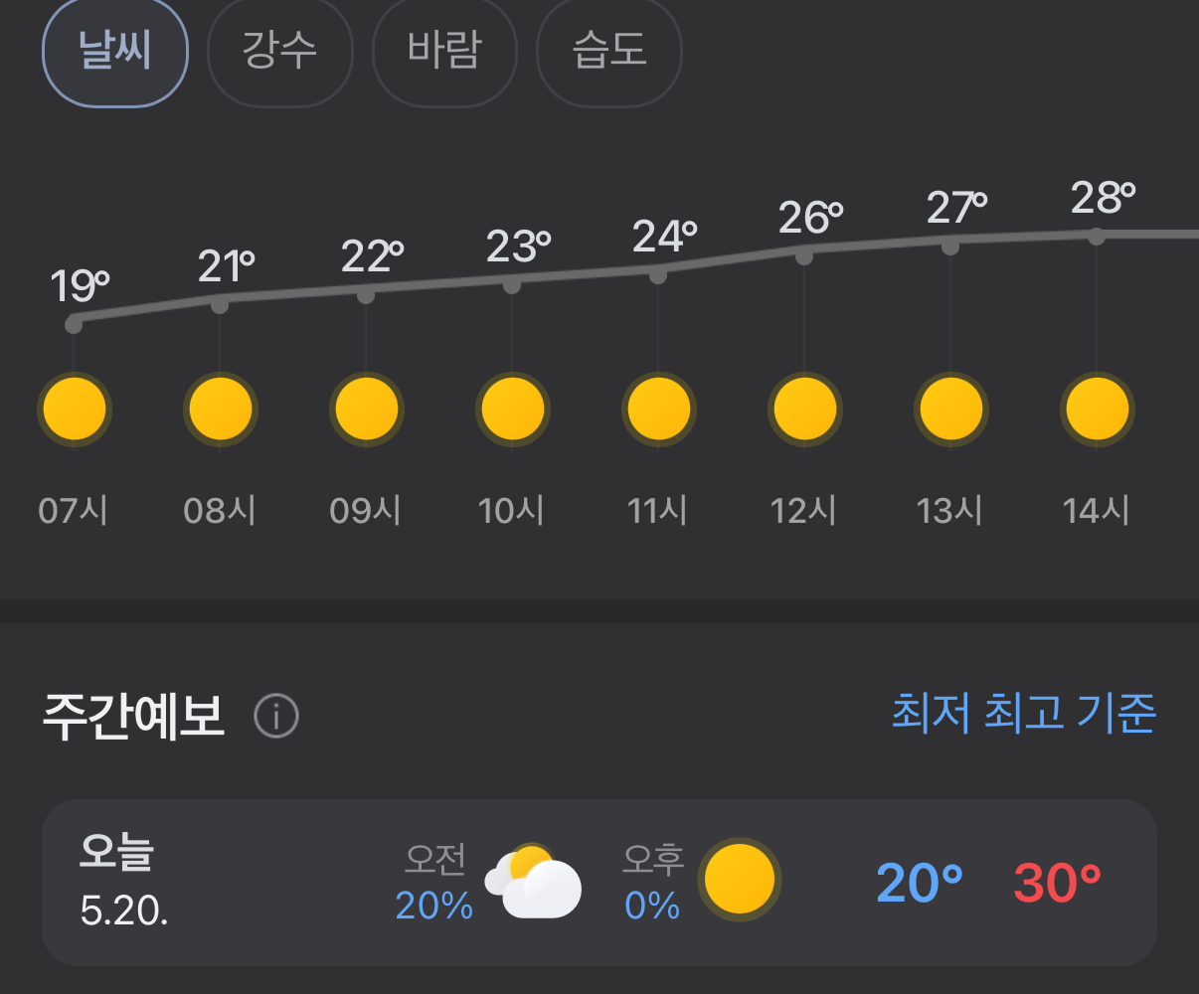Click the 26° graph point
The height and width of the screenshot is (994, 1199).
804,256
